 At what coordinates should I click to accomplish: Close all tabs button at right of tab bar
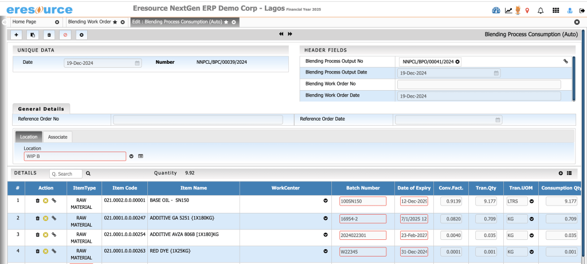(577, 22)
